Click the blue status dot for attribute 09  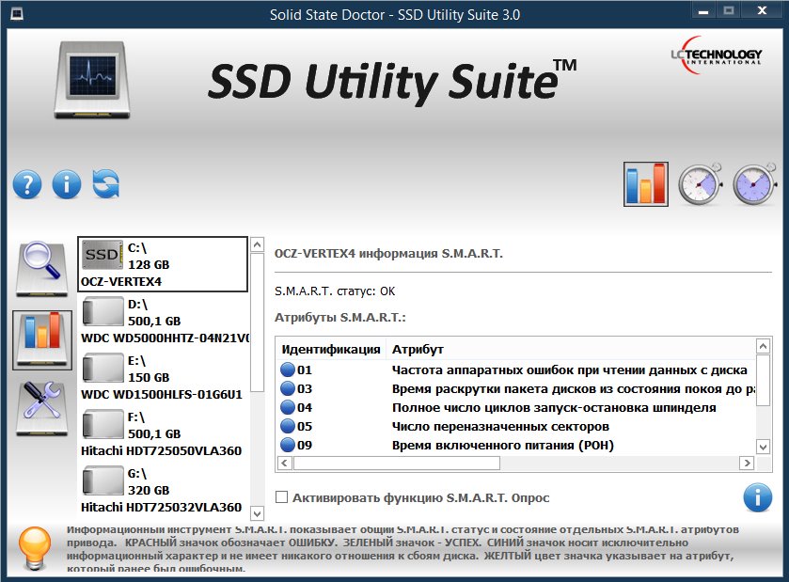click(288, 445)
